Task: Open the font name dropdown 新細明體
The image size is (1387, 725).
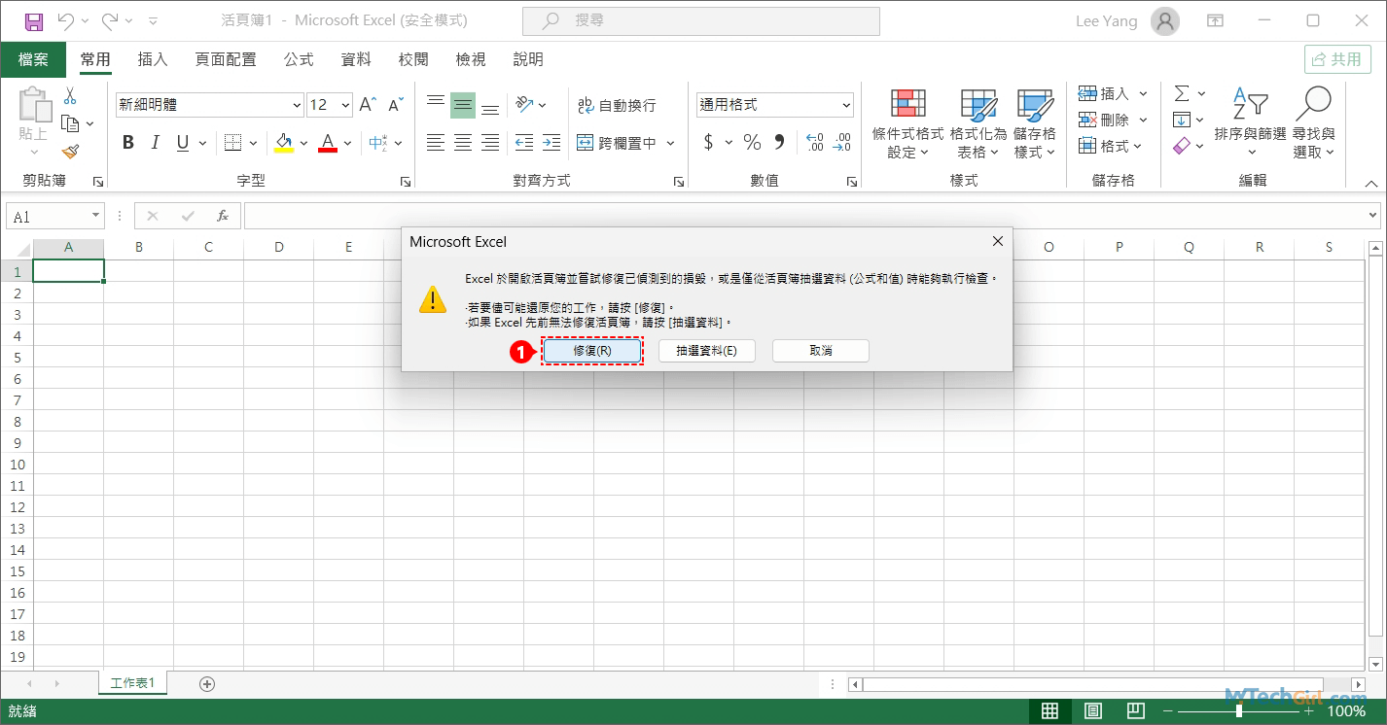Action: tap(297, 105)
